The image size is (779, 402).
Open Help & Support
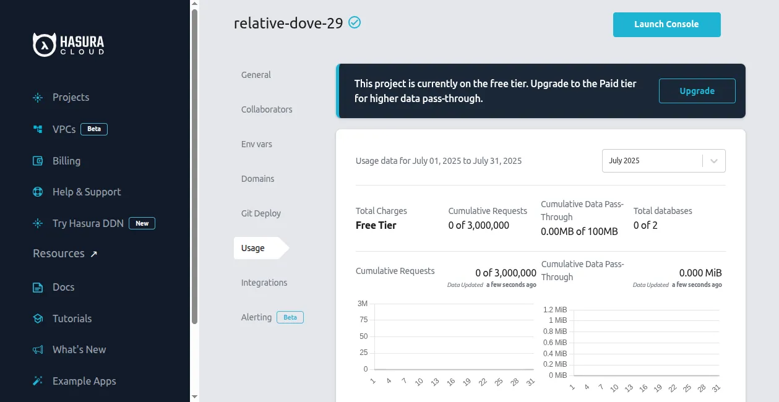click(x=87, y=192)
